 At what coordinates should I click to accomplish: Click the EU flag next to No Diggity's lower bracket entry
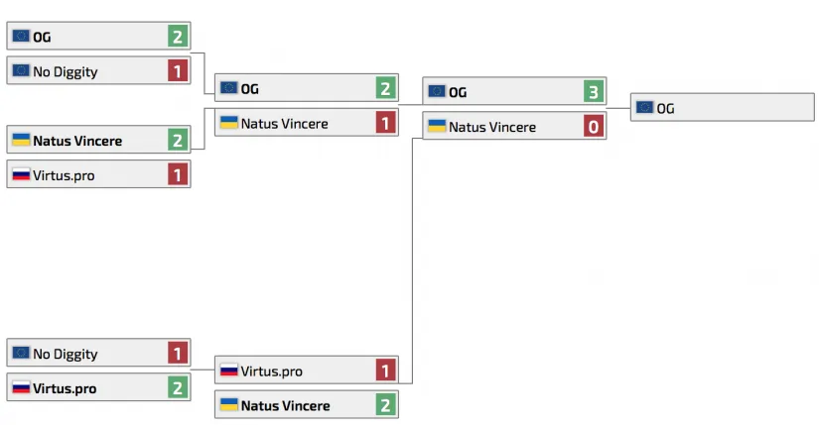pyautogui.click(x=20, y=353)
